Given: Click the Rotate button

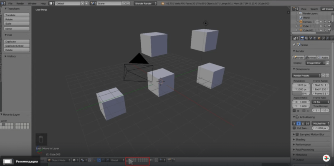Looking at the screenshot, I should point(17,19).
